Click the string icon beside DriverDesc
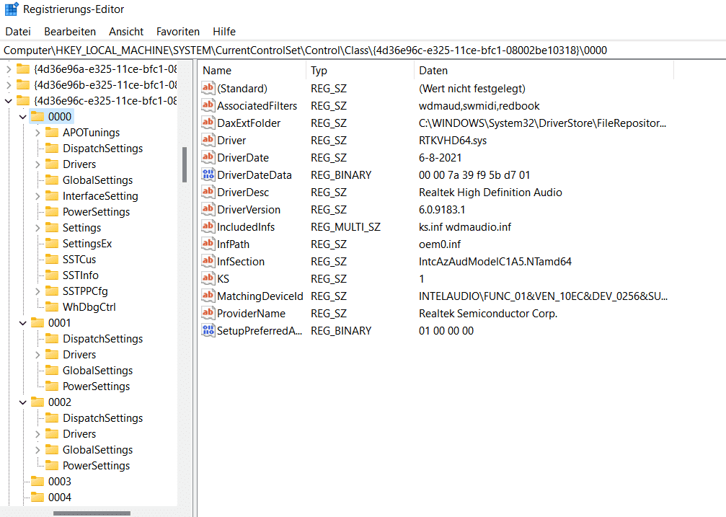 [x=208, y=193]
